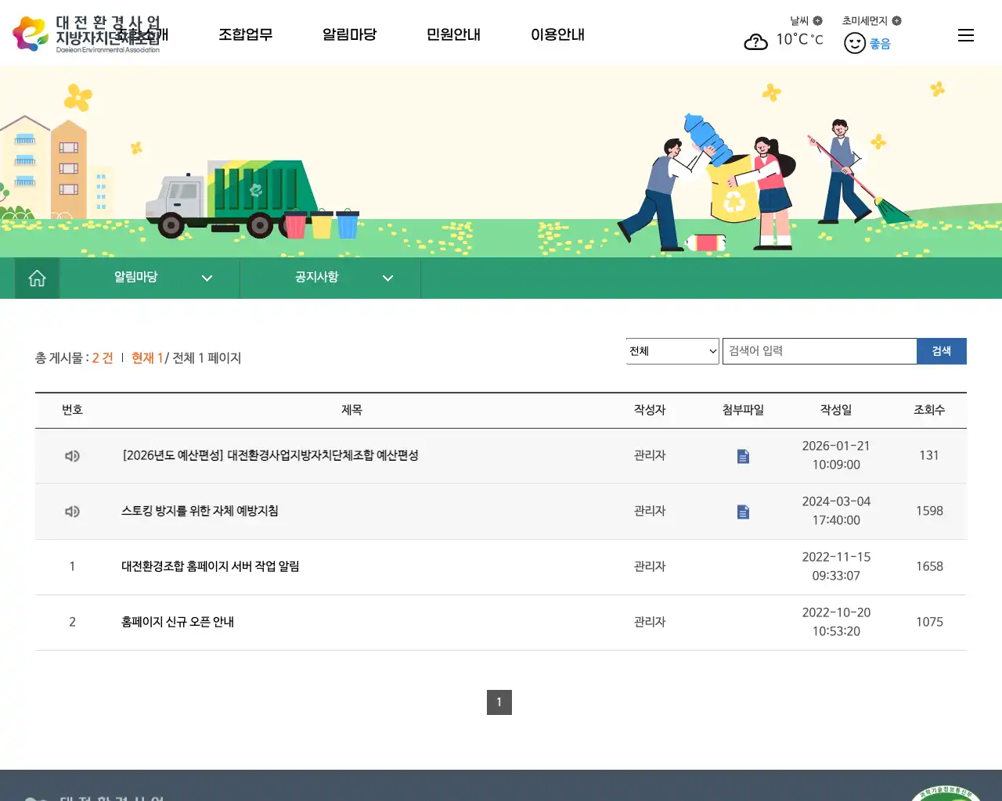Image resolution: width=1002 pixels, height=801 pixels.
Task: Expand the 알림마당 breadcrumb dropdown
Action: [207, 278]
